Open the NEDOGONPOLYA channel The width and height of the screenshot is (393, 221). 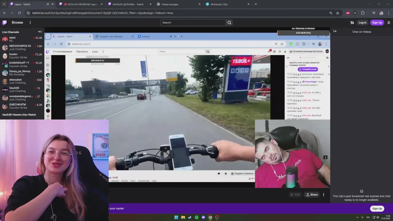coord(22,47)
